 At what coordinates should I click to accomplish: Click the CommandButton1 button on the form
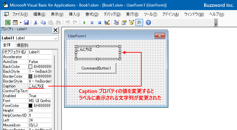[97, 68]
